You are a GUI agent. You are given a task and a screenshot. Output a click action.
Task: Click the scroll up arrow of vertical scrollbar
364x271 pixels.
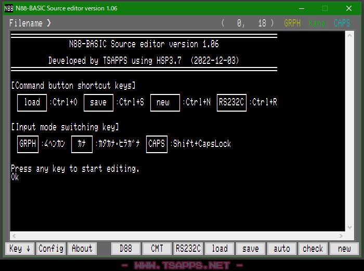tap(349, 35)
